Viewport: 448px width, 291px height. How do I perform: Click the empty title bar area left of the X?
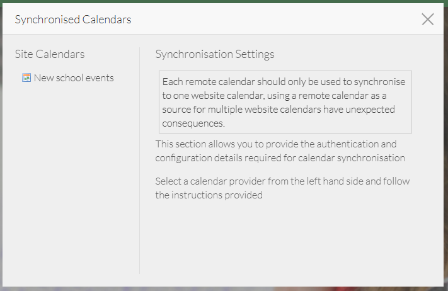(284, 20)
